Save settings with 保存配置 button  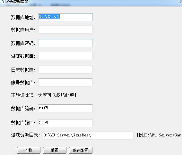[81, 151]
